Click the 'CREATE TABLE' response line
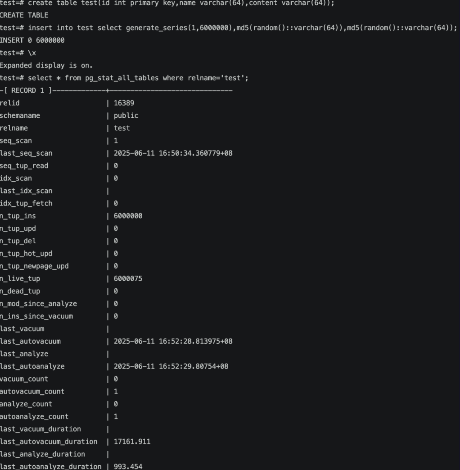This screenshot has width=460, height=470. pos(24,15)
